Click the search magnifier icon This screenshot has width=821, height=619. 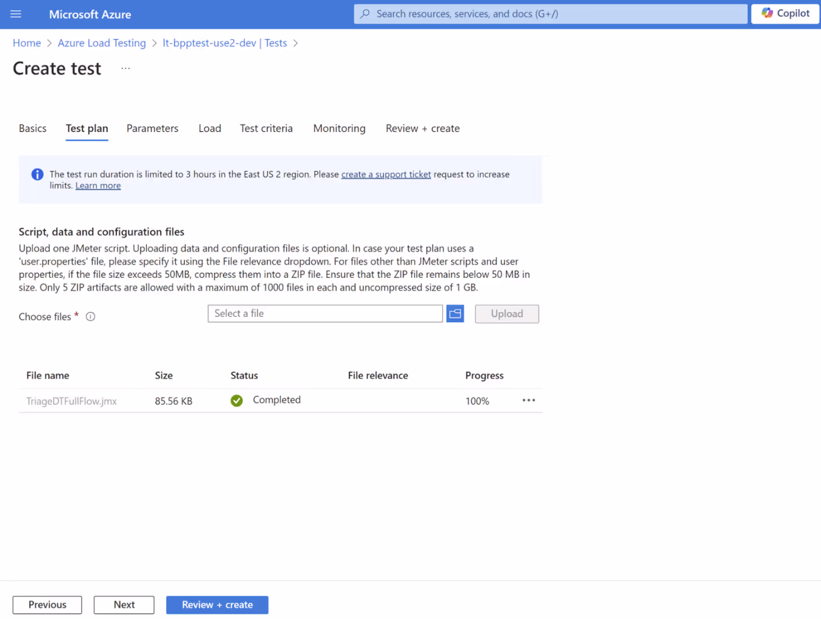click(365, 14)
